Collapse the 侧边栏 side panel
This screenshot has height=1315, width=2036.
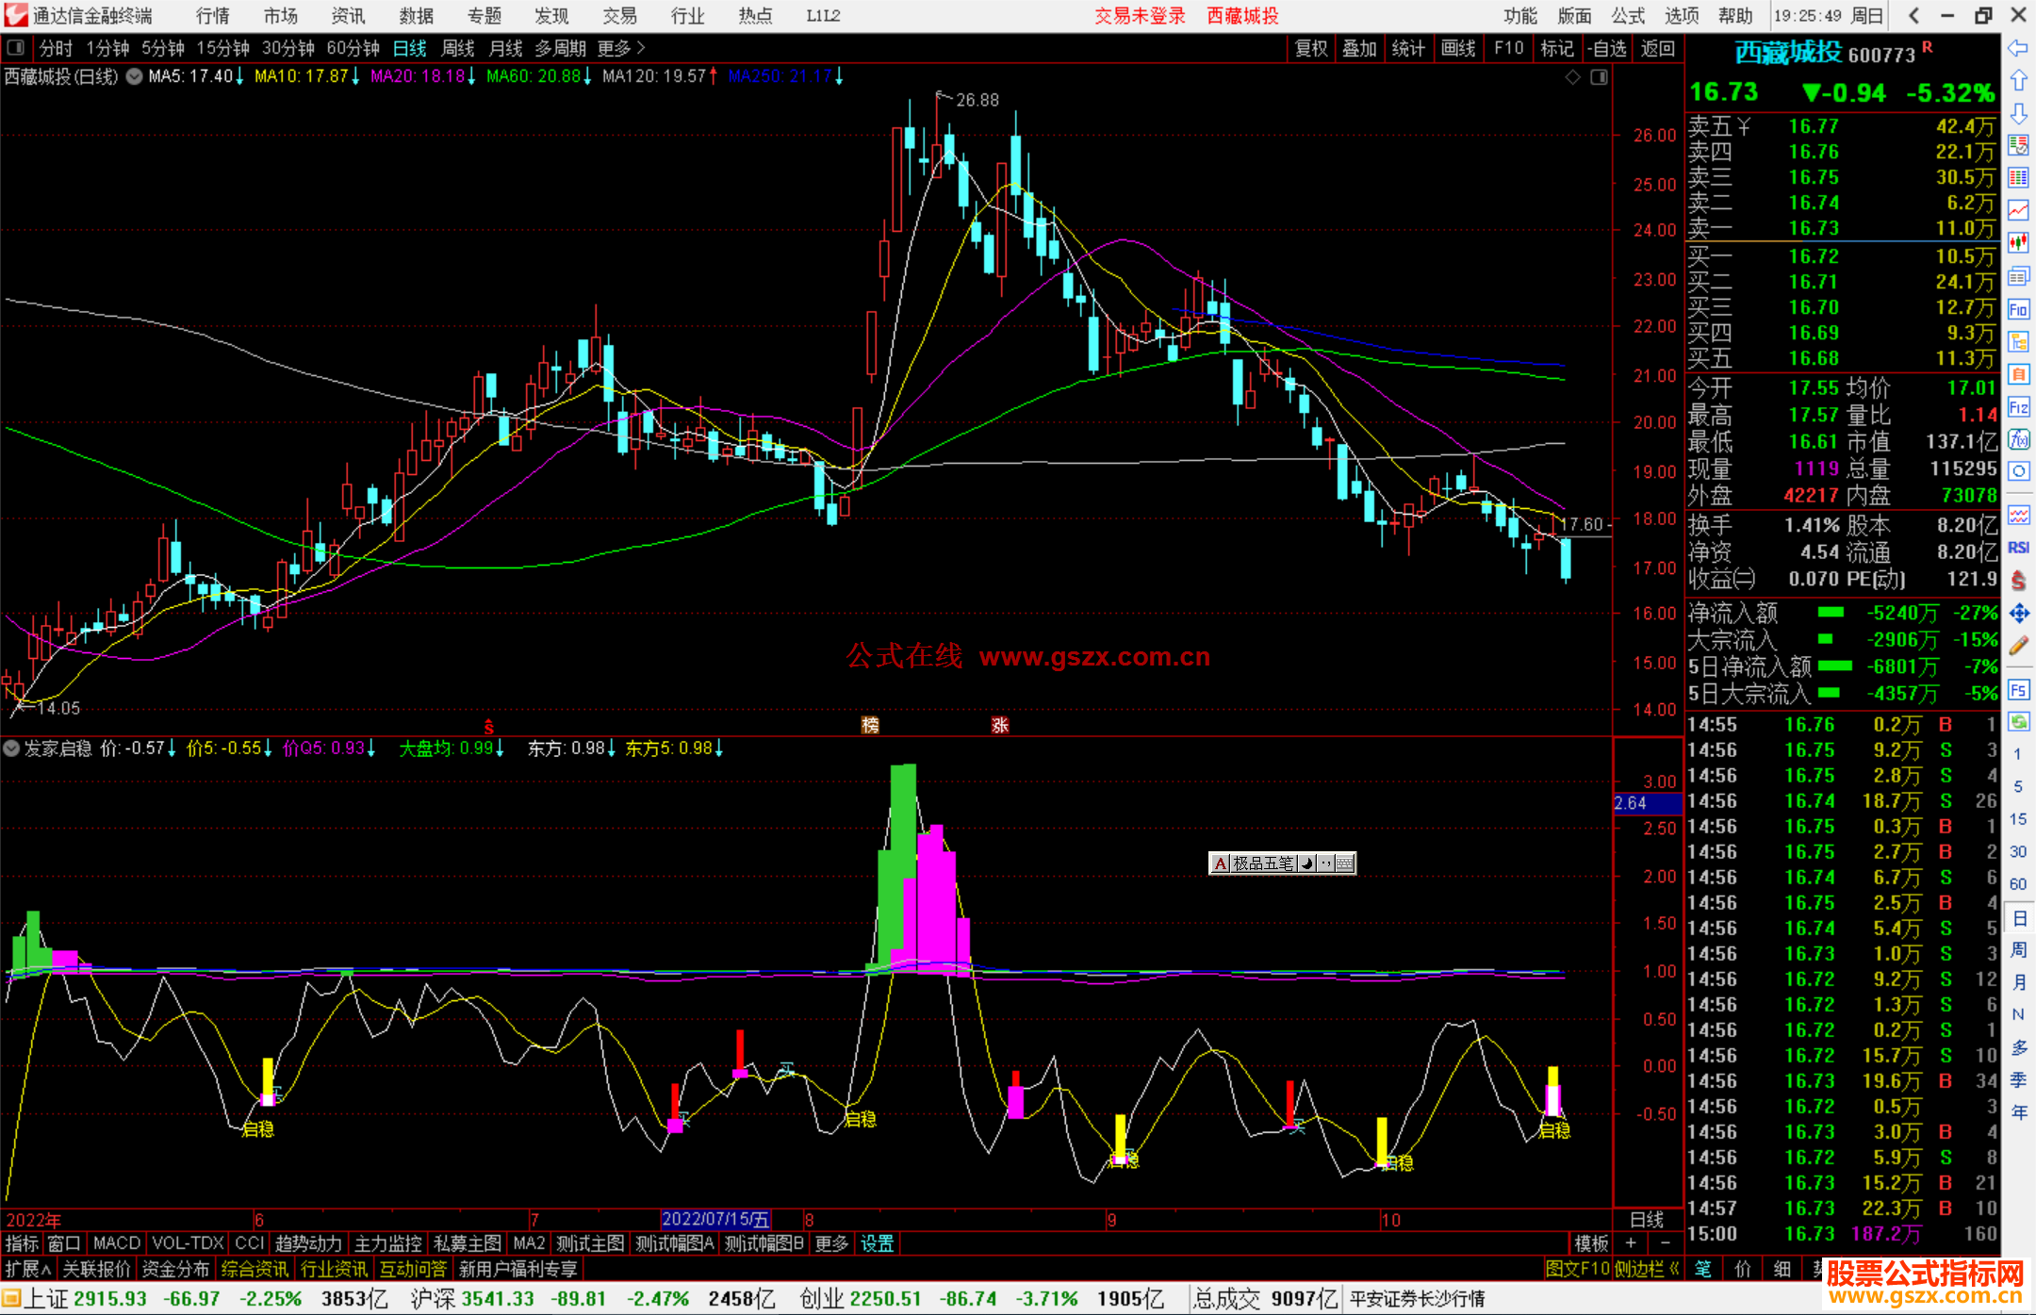tap(1648, 1269)
